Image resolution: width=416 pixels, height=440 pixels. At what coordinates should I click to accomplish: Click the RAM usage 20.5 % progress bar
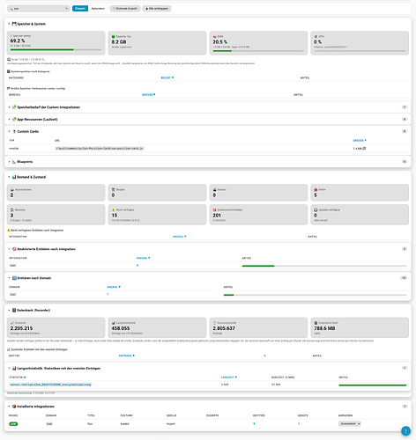coord(258,51)
